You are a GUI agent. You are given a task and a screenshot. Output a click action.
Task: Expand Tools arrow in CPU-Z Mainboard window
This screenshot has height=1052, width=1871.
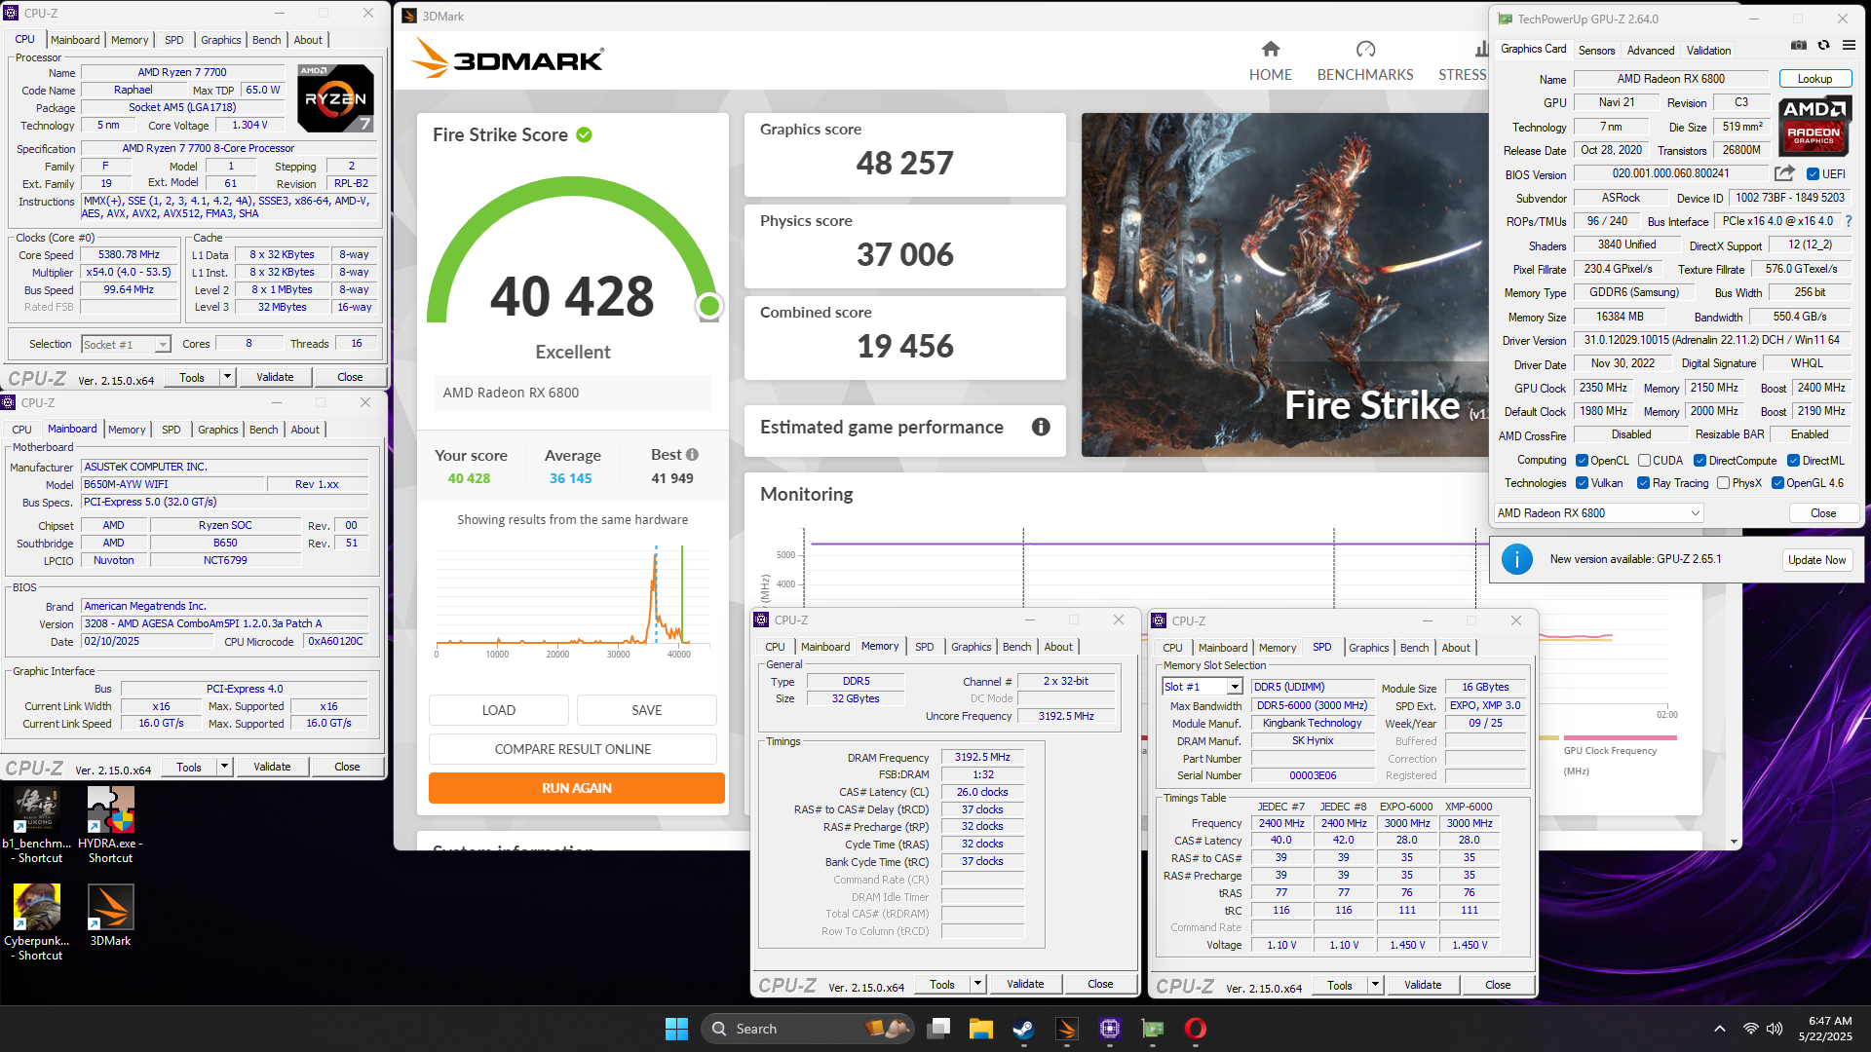224,767
